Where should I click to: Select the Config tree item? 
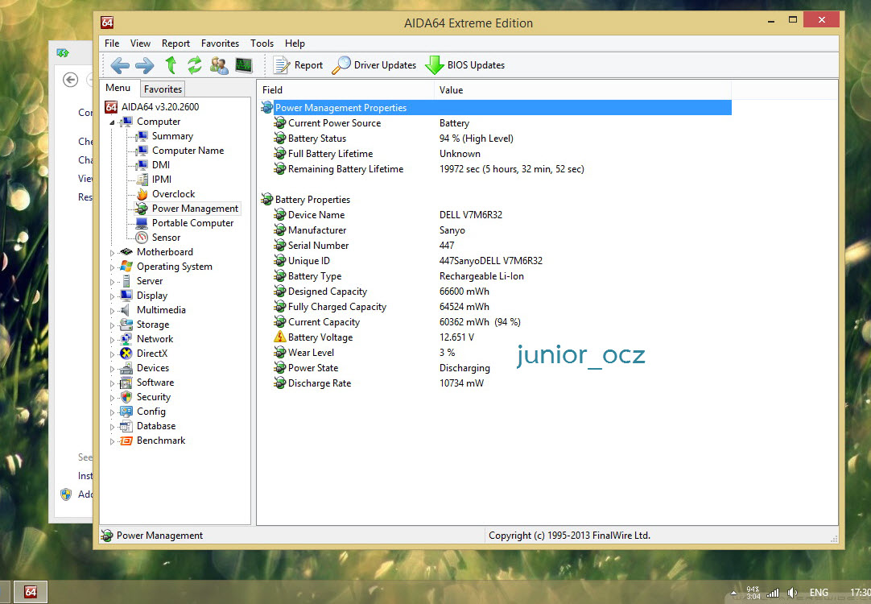[x=151, y=412]
